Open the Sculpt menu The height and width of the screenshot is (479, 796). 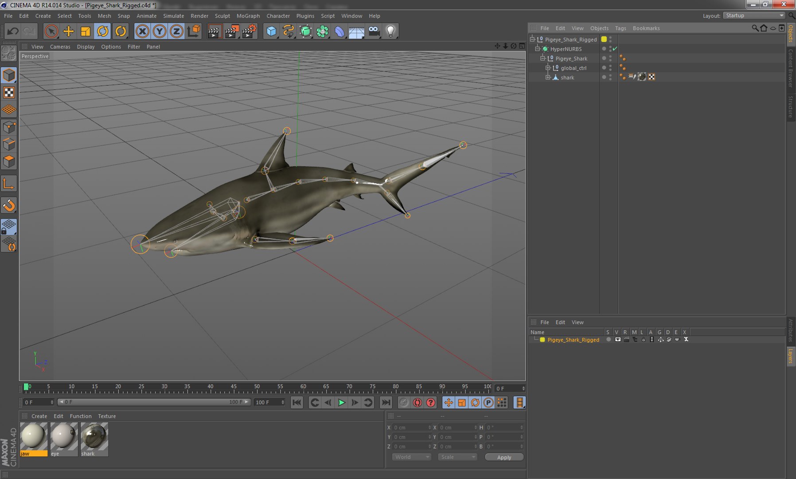[x=222, y=16]
